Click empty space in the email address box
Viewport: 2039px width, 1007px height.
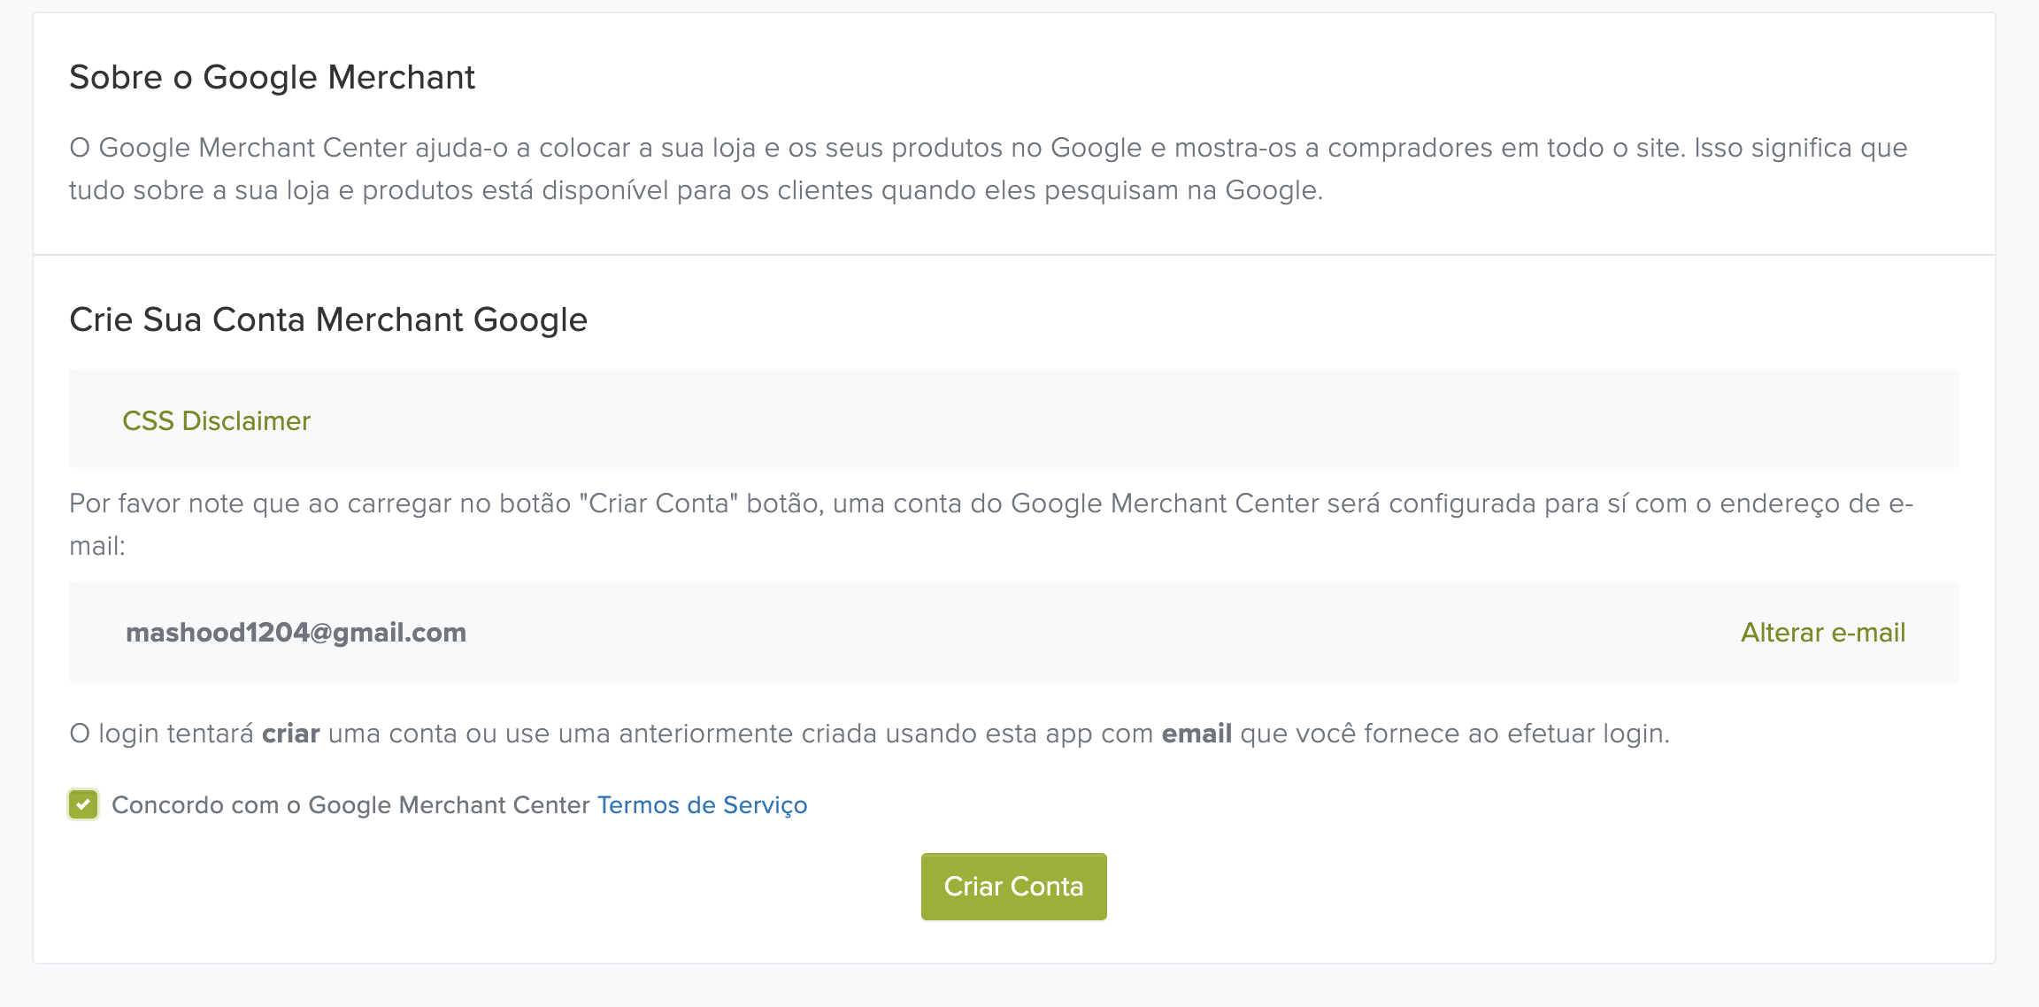click(1062, 633)
